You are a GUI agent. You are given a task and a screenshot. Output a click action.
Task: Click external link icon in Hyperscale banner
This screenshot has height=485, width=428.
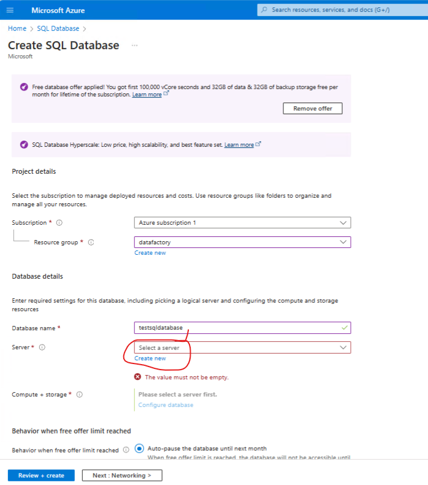pos(258,144)
